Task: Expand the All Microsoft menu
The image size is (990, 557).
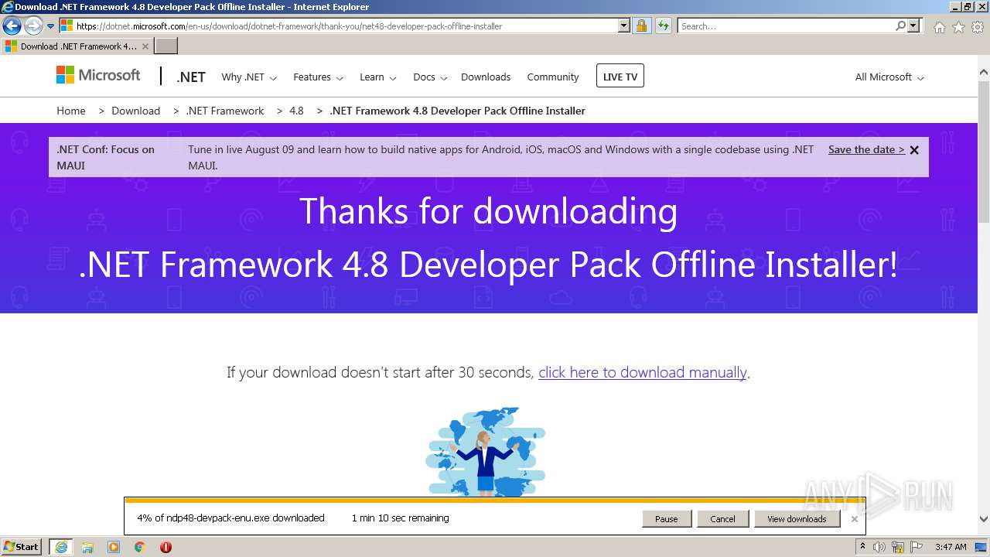Action: [889, 77]
